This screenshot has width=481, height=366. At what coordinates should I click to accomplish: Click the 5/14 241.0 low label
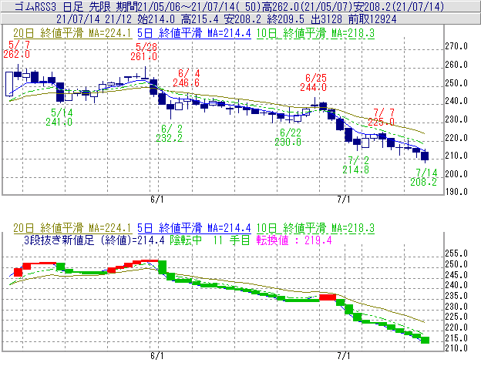[59, 117]
